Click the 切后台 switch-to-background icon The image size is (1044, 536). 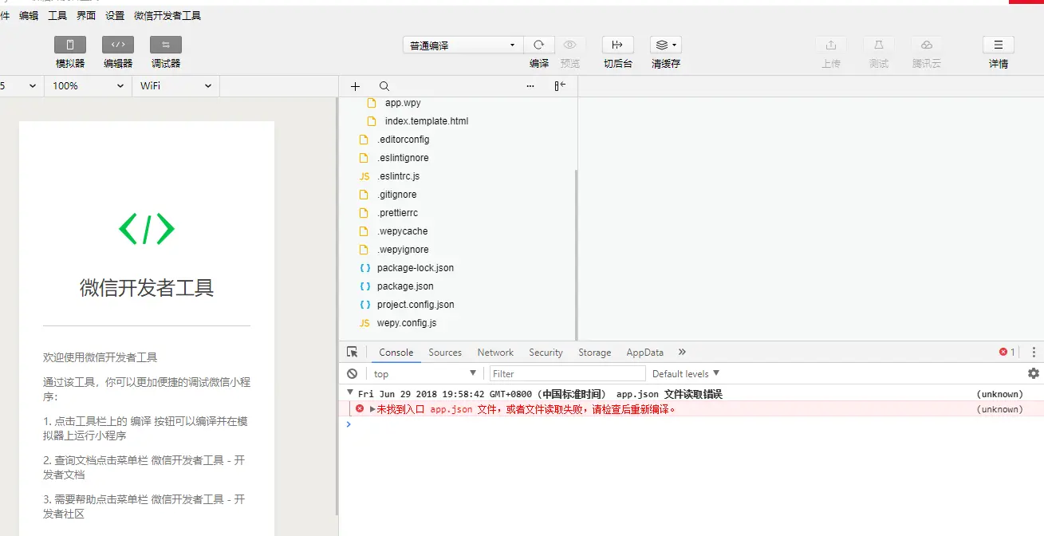click(x=617, y=45)
